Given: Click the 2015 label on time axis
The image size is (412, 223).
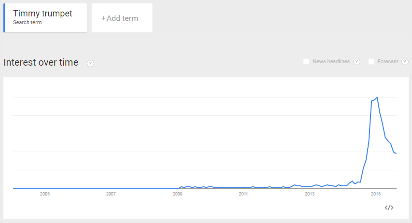Looking at the screenshot, I should click(376, 194).
